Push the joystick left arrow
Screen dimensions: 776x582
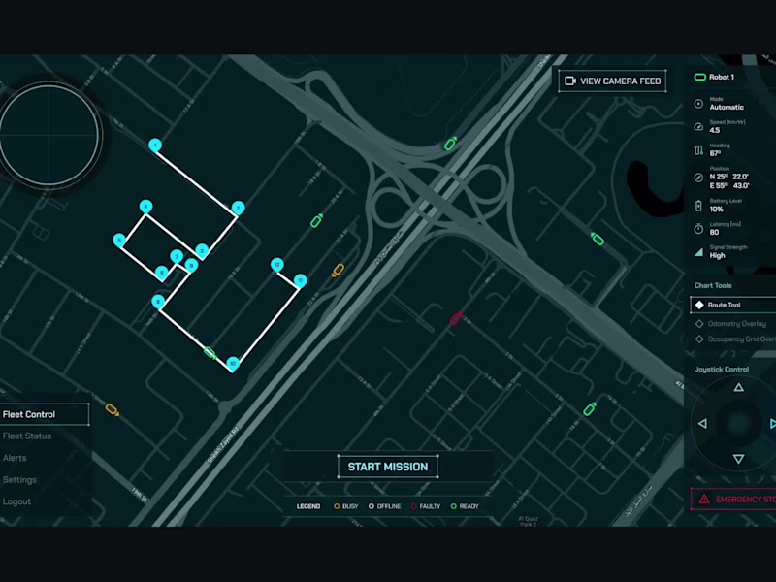point(702,424)
